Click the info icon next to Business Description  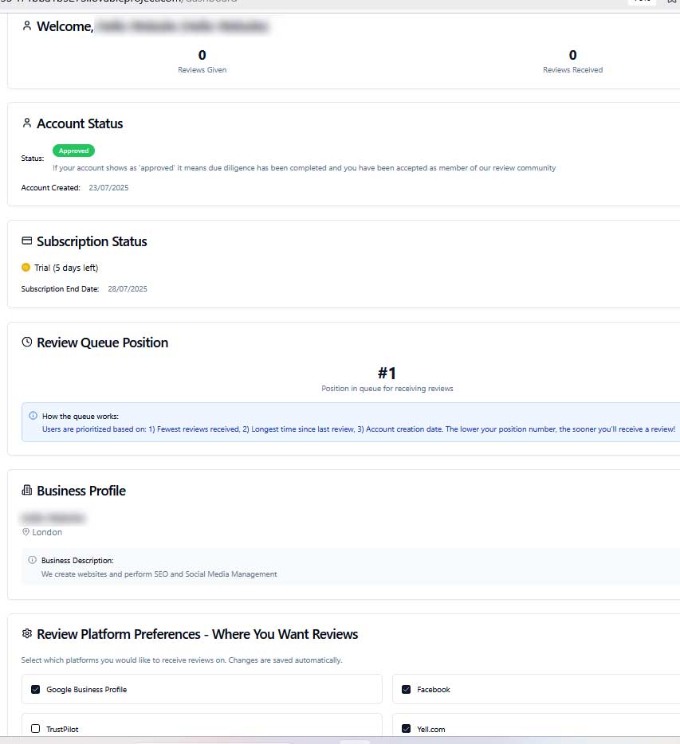point(32,560)
